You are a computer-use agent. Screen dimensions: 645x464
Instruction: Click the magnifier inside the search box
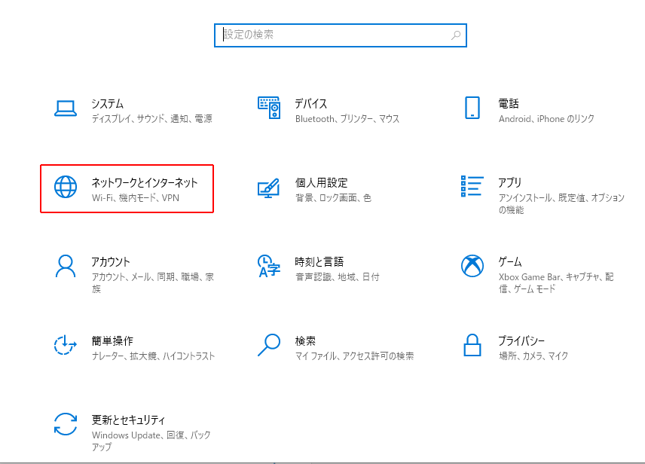(x=456, y=35)
